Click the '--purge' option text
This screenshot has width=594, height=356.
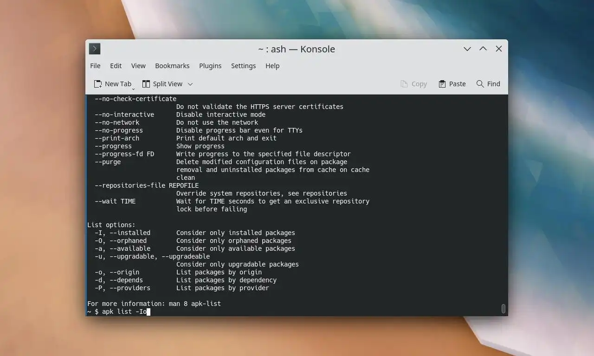(108, 162)
